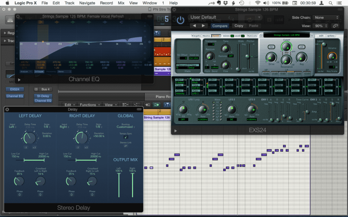
Task: Open Left delay Note 1/8 dropdown
Action: pyautogui.click(x=47, y=127)
